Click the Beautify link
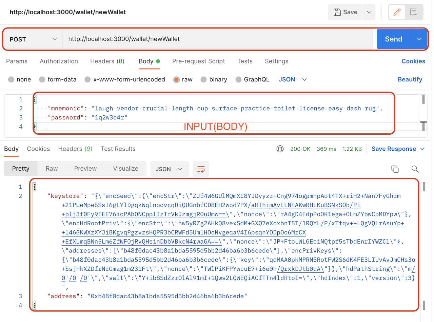This screenshot has width=434, height=322. coord(410,79)
